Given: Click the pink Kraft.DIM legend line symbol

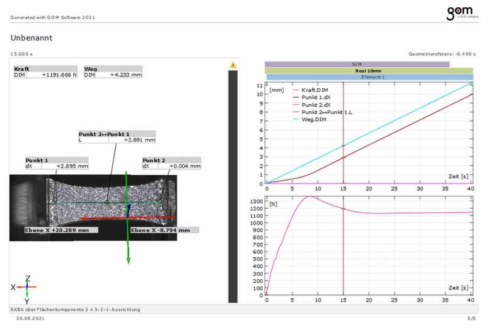Looking at the screenshot, I should [296, 90].
